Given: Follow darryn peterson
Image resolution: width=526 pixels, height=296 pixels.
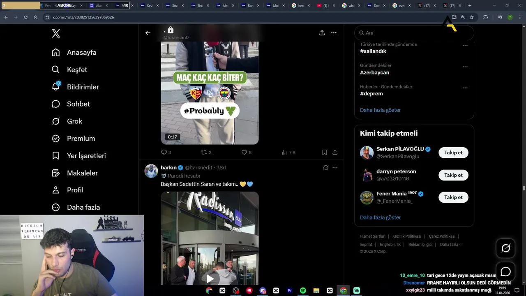Looking at the screenshot, I should [x=453, y=175].
